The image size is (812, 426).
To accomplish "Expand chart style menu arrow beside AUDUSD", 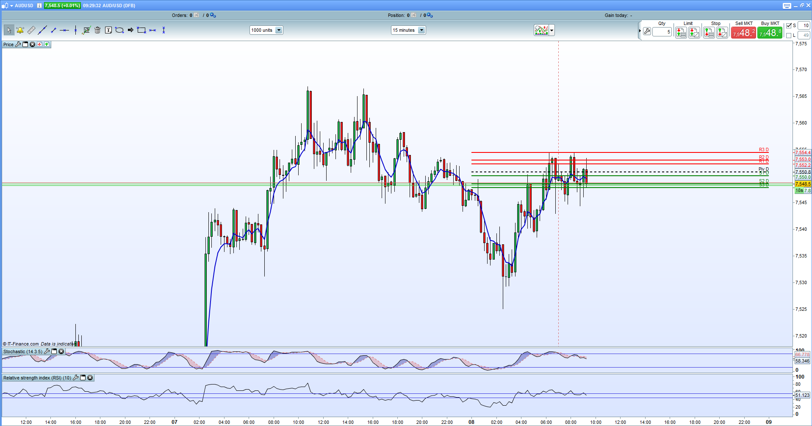I will 11,6.
